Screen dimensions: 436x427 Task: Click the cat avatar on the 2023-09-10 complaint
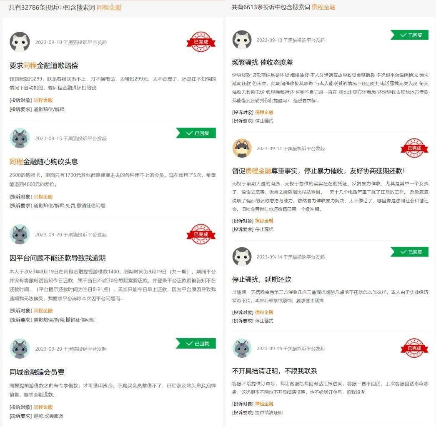[x=20, y=42]
